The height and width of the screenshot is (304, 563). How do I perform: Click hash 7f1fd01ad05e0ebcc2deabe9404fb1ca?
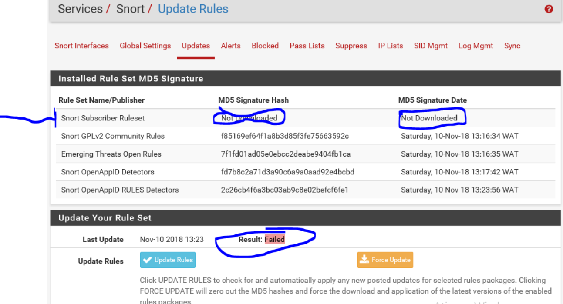[286, 154]
